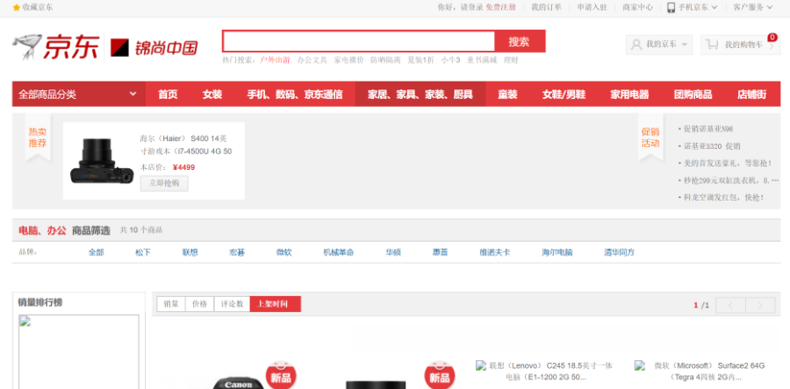Image resolution: width=790 pixels, height=389 pixels.
Task: Click 请登录 link
Action: coord(472,8)
